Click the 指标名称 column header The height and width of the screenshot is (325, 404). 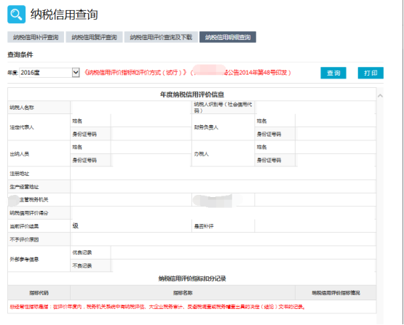(x=183, y=292)
